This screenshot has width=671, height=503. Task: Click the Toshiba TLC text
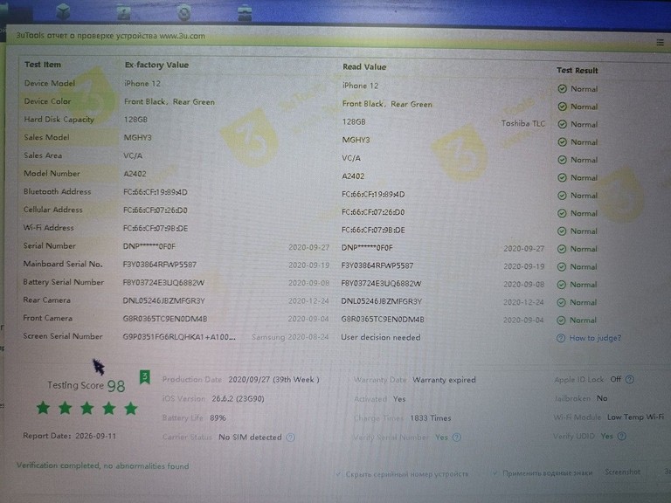[523, 123]
